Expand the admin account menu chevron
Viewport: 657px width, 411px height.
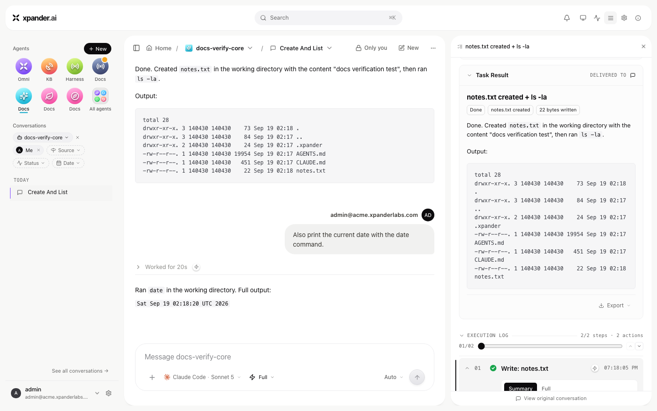(97, 393)
